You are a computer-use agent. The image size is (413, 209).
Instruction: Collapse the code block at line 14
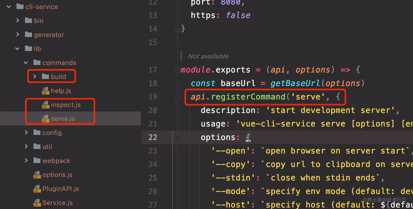tap(177, 28)
